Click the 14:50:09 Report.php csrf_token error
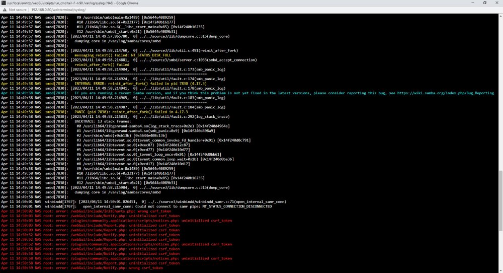The height and width of the screenshot is (273, 503). tap(90, 230)
